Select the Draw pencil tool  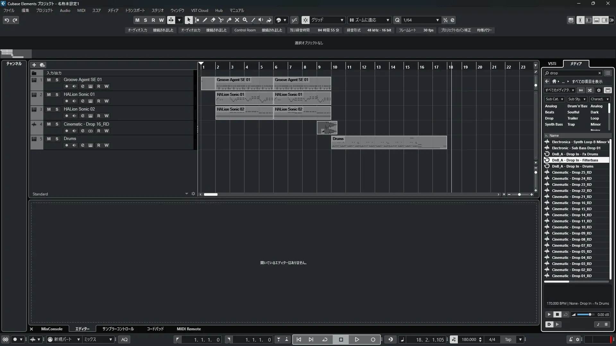(x=205, y=20)
